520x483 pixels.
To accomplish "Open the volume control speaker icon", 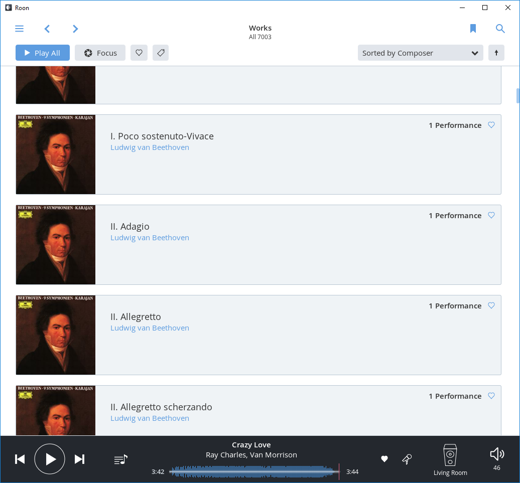I will (x=497, y=454).
